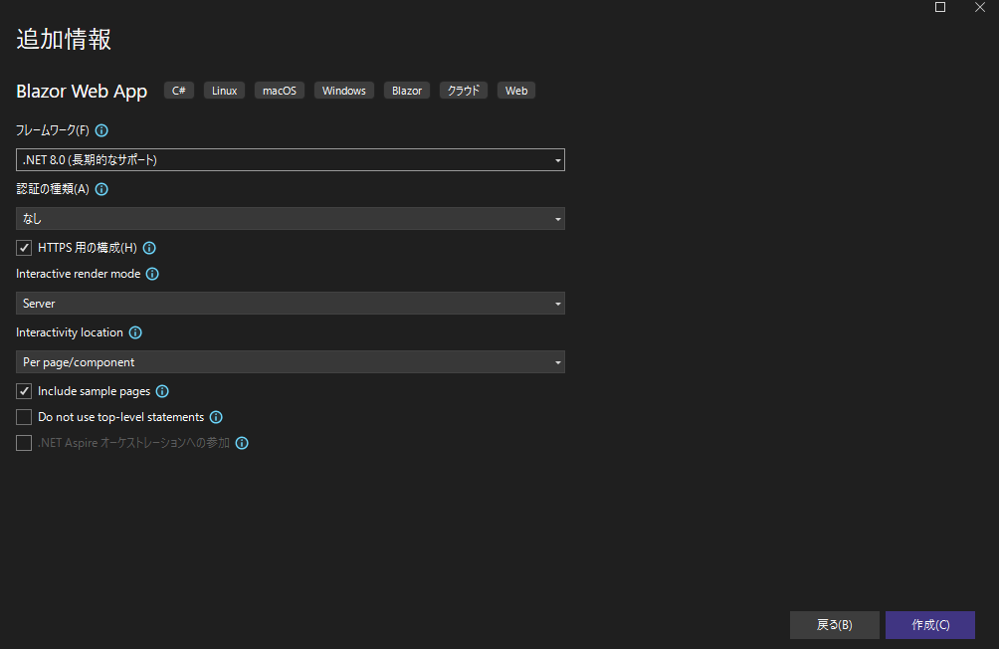The image size is (999, 649).
Task: Click the Linux tag
Action: tap(224, 91)
